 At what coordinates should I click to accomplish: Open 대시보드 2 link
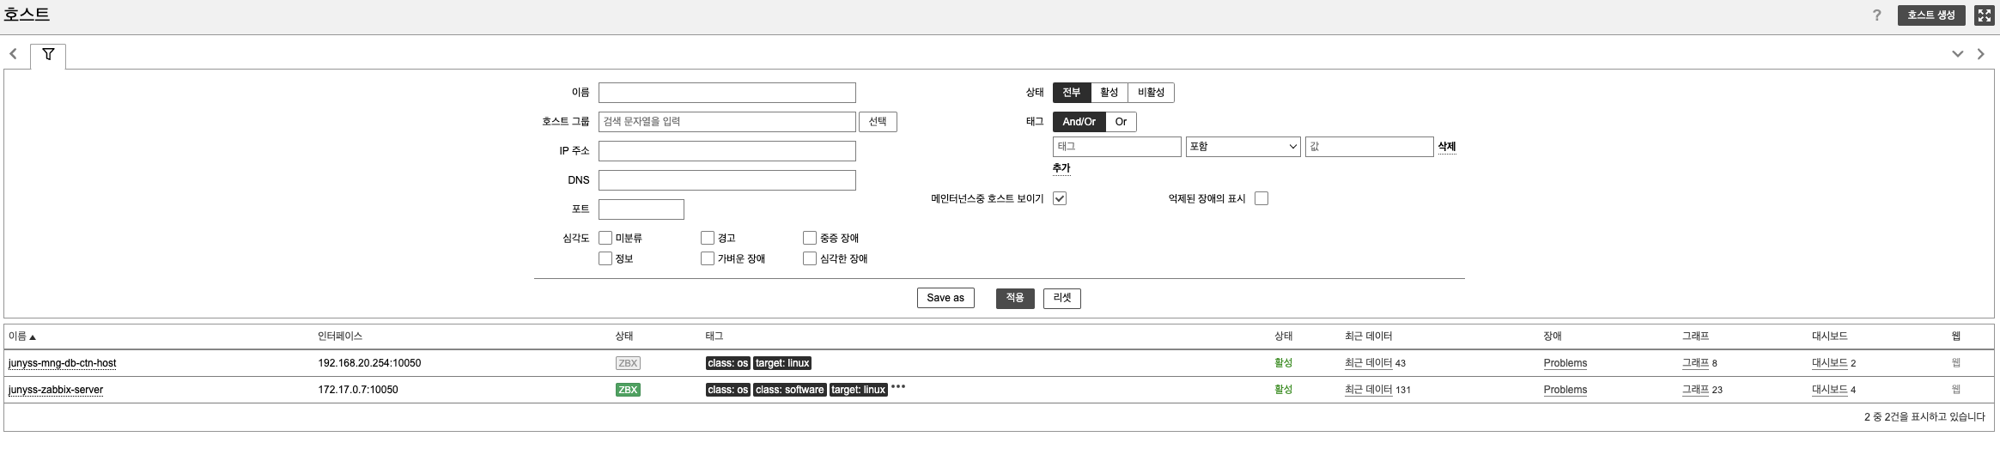tap(1829, 363)
